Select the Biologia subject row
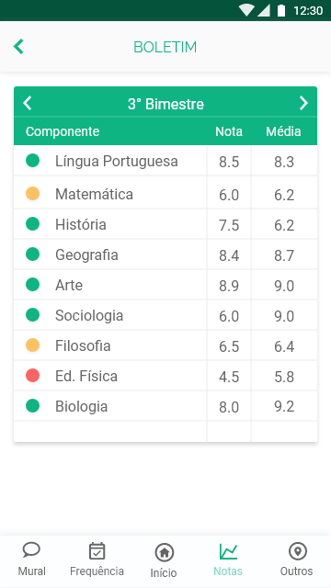The height and width of the screenshot is (588, 331). click(165, 406)
